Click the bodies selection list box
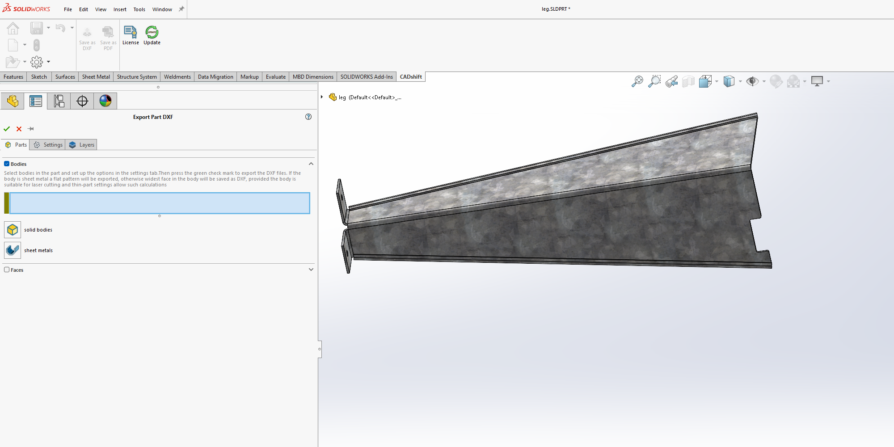 (160, 203)
